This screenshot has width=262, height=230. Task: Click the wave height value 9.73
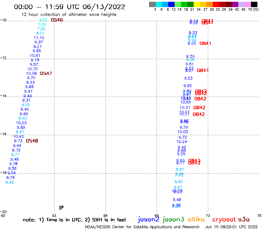click(18, 141)
